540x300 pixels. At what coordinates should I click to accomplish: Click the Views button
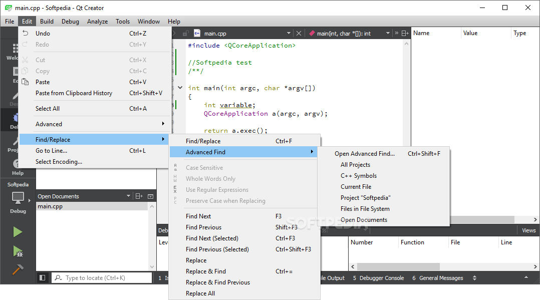pos(528,230)
